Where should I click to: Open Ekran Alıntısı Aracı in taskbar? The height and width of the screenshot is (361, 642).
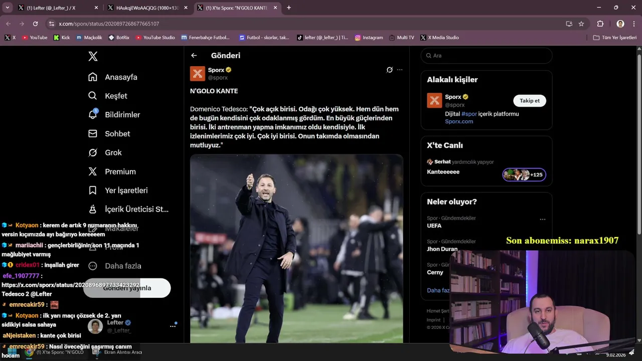[118, 352]
